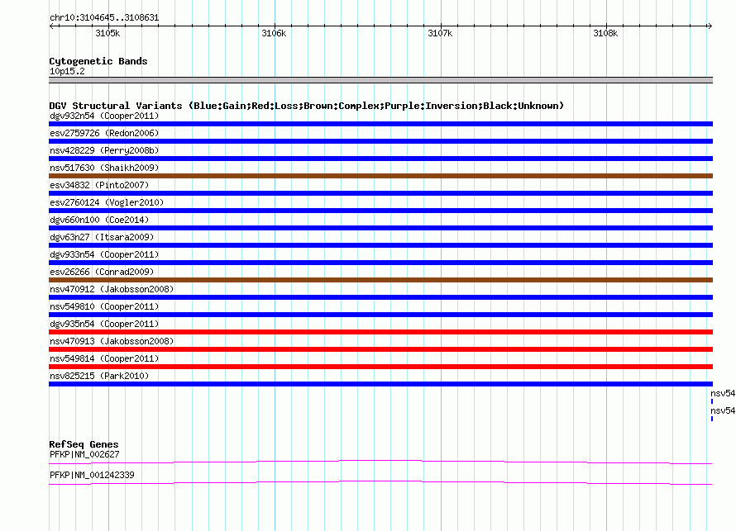The width and height of the screenshot is (736, 531).
Task: Click the blue bar under nsv428229 (Perry2008b)
Action: [x=380, y=159]
